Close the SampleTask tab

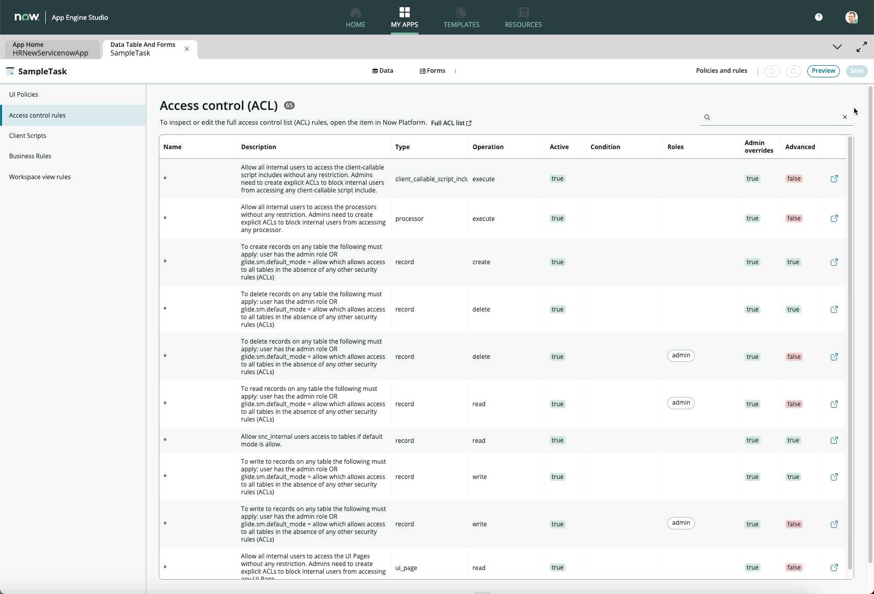tap(187, 49)
